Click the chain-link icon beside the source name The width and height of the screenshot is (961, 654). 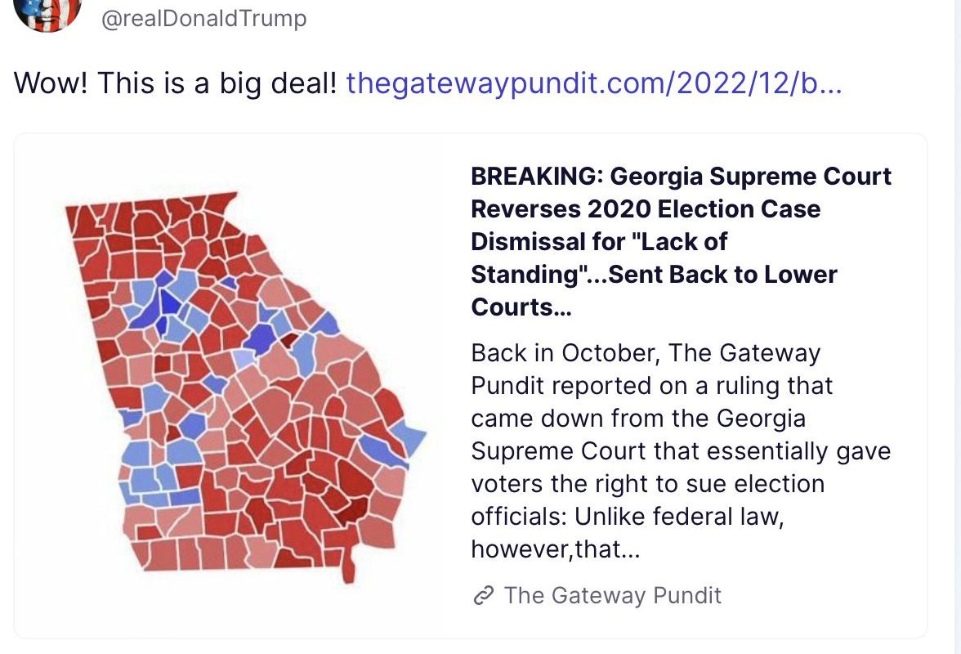tap(484, 596)
